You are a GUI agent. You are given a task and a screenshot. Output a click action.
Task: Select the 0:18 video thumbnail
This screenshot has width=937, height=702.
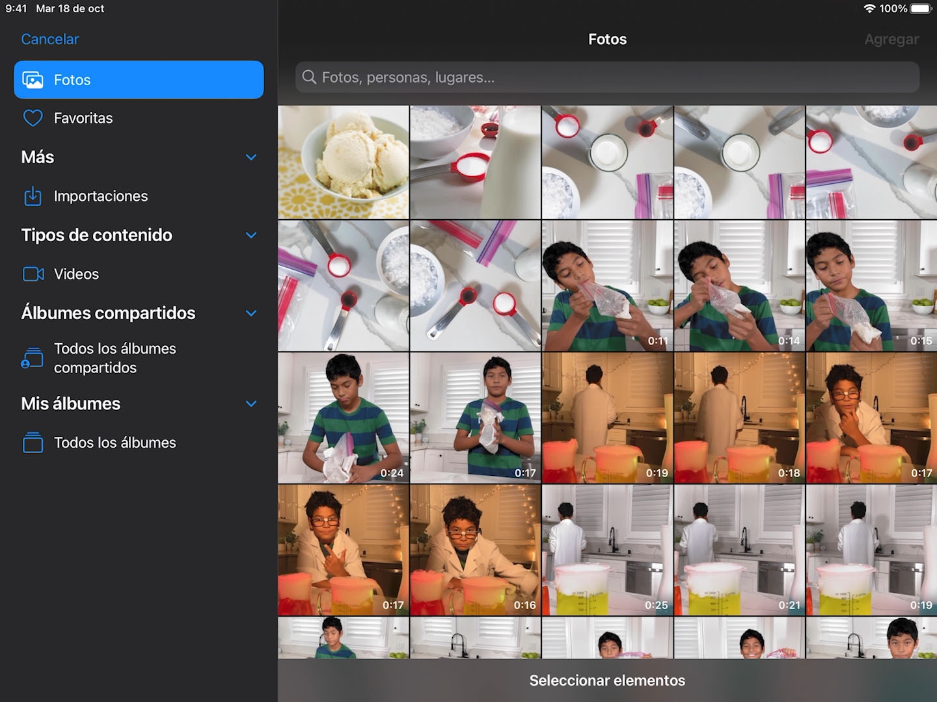click(x=739, y=418)
